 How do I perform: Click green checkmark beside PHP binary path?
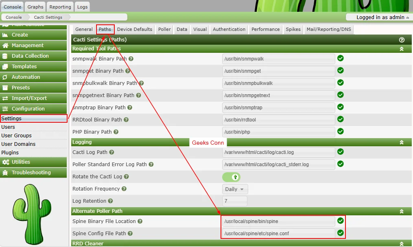[341, 132]
